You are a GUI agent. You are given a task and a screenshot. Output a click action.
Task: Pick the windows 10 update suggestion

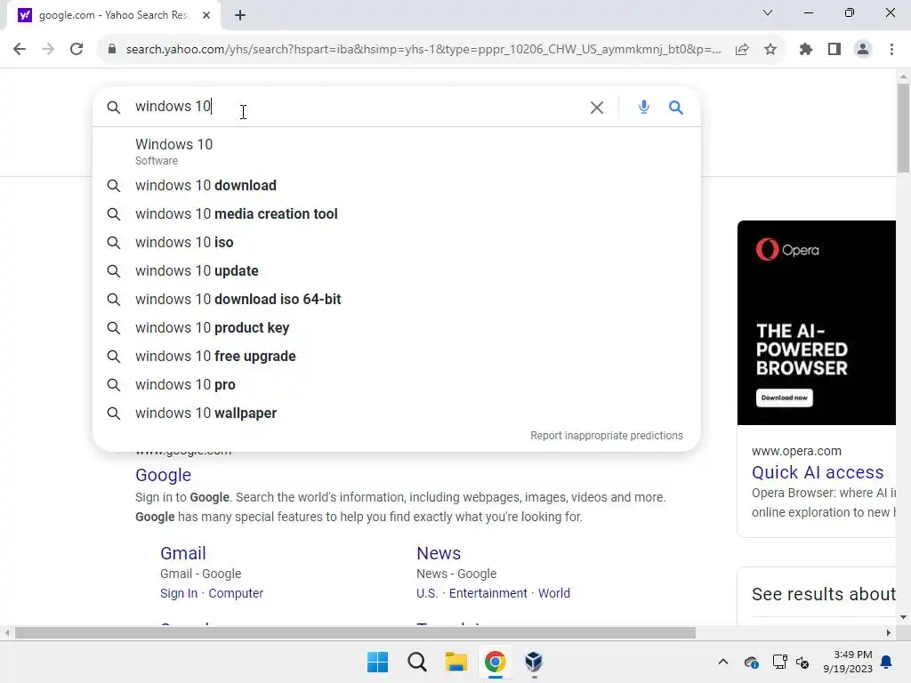pyautogui.click(x=396, y=270)
